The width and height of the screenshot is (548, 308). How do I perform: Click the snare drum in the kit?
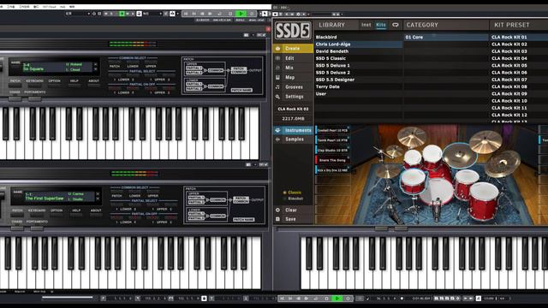tap(413, 181)
